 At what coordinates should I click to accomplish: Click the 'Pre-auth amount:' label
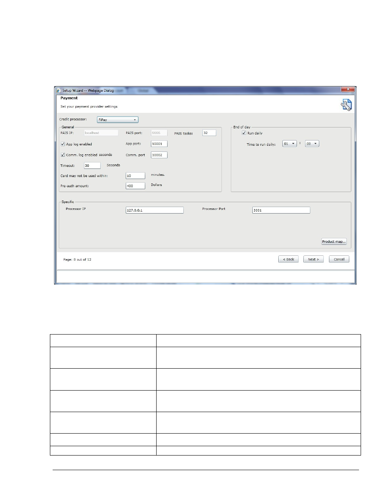tap(75, 186)
